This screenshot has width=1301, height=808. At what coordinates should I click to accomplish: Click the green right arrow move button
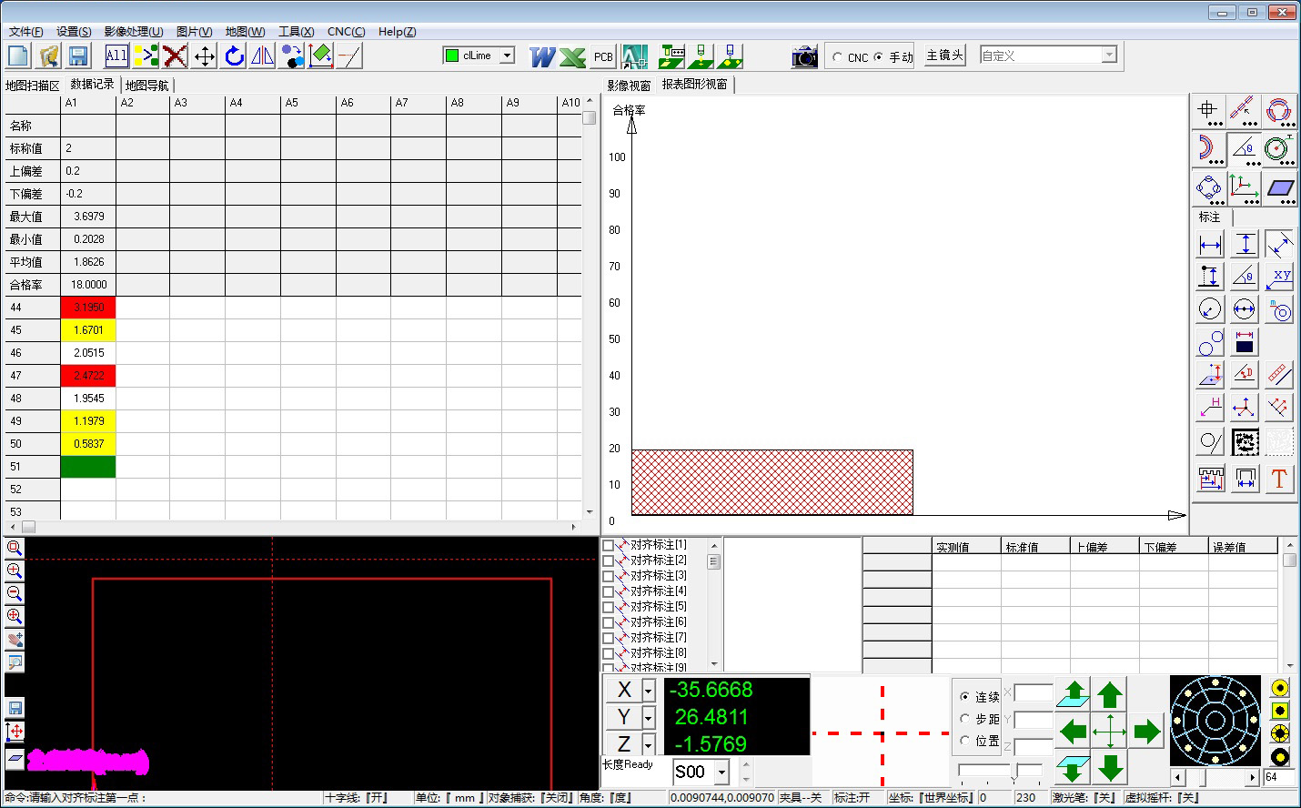pyautogui.click(x=1146, y=731)
